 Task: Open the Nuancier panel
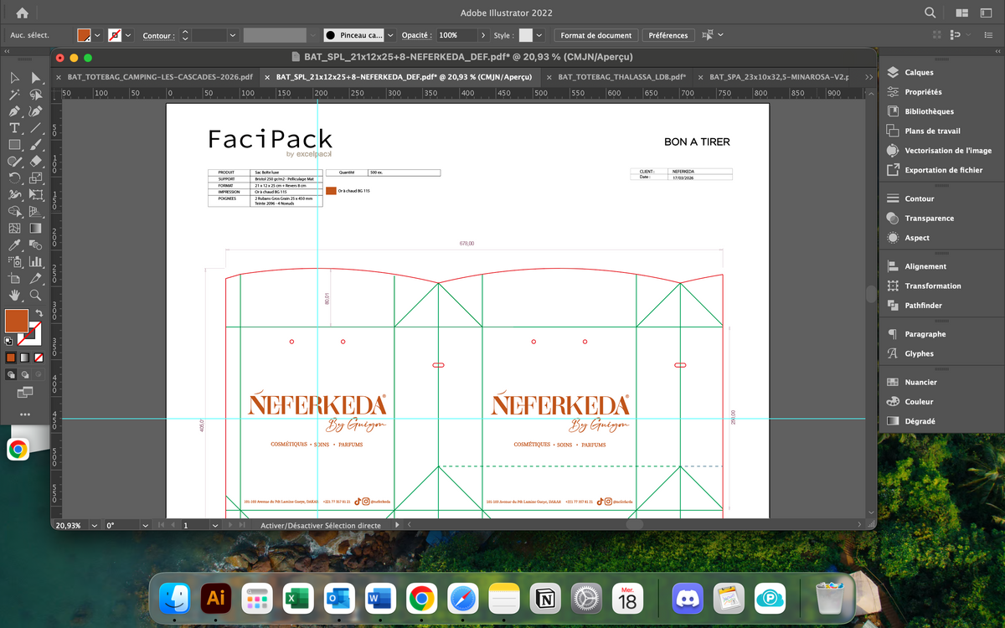[x=920, y=383]
